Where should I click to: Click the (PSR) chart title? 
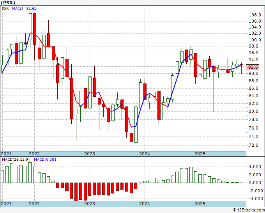click(8, 3)
